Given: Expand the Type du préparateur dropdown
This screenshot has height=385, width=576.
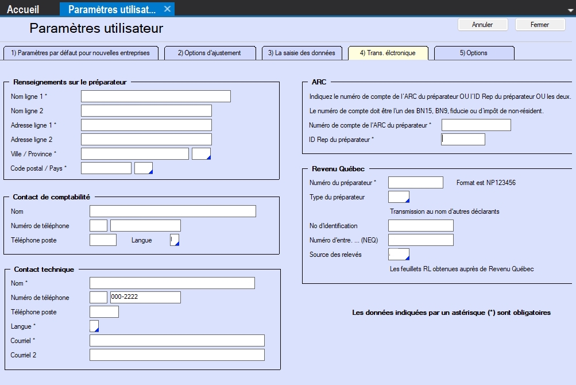Looking at the screenshot, I should coord(399,197).
